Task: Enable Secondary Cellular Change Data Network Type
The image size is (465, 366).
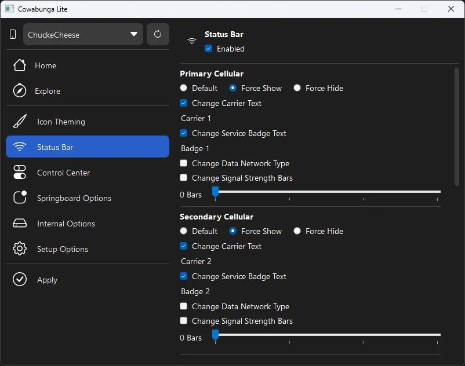Action: point(184,306)
